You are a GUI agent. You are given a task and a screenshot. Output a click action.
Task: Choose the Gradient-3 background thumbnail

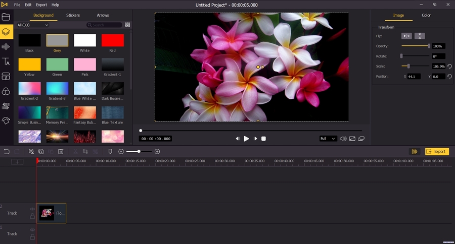click(x=57, y=88)
